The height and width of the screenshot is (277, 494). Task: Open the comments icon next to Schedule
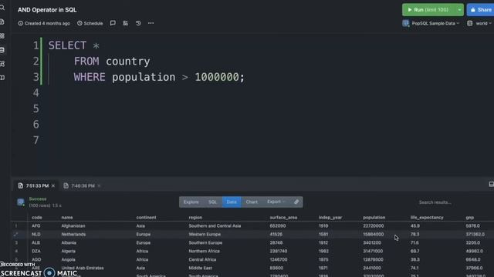pos(113,23)
